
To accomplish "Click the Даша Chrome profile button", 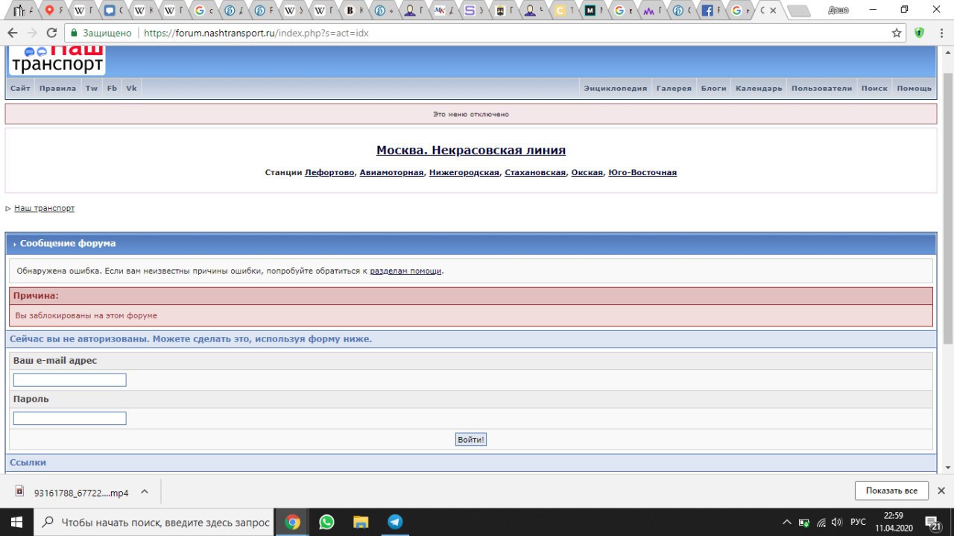I will [x=838, y=9].
